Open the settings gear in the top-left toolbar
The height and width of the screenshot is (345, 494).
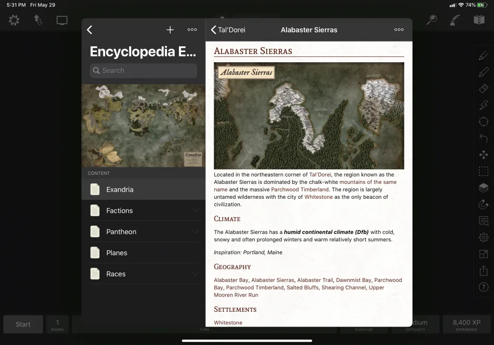[14, 20]
